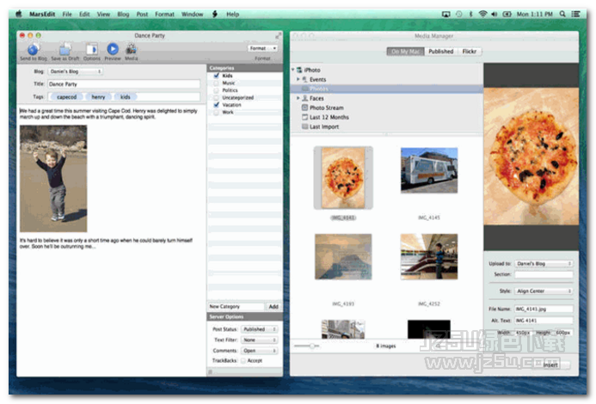The width and height of the screenshot is (596, 404).
Task: Adjust the thumbnail size slider
Action: [x=311, y=346]
